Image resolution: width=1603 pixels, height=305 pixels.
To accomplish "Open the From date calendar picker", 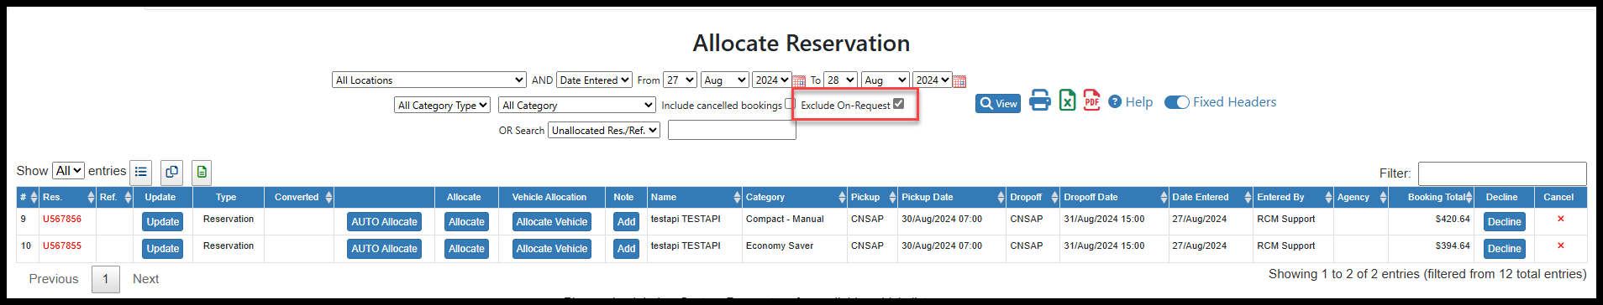I will pyautogui.click(x=799, y=81).
